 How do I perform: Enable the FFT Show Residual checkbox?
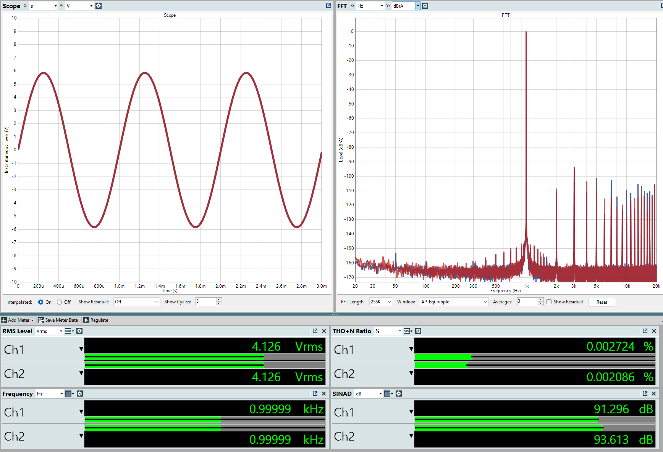pyautogui.click(x=549, y=302)
